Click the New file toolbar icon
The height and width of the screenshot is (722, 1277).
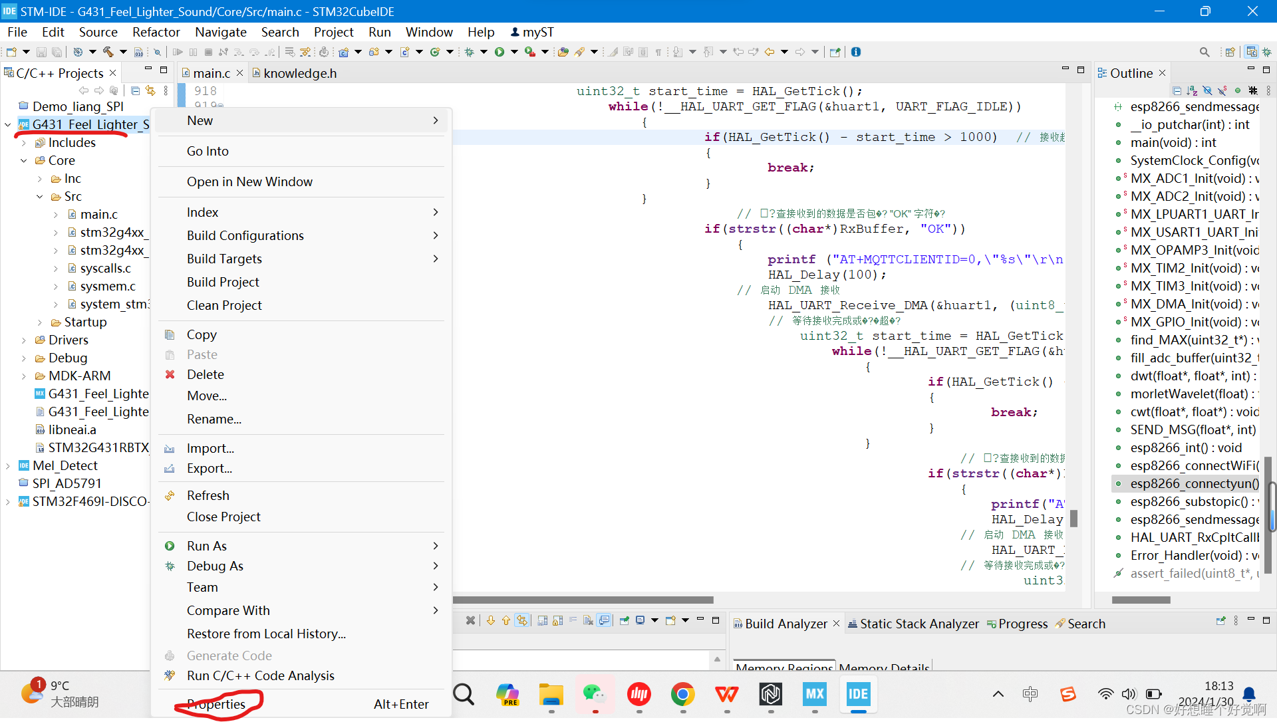(11, 52)
